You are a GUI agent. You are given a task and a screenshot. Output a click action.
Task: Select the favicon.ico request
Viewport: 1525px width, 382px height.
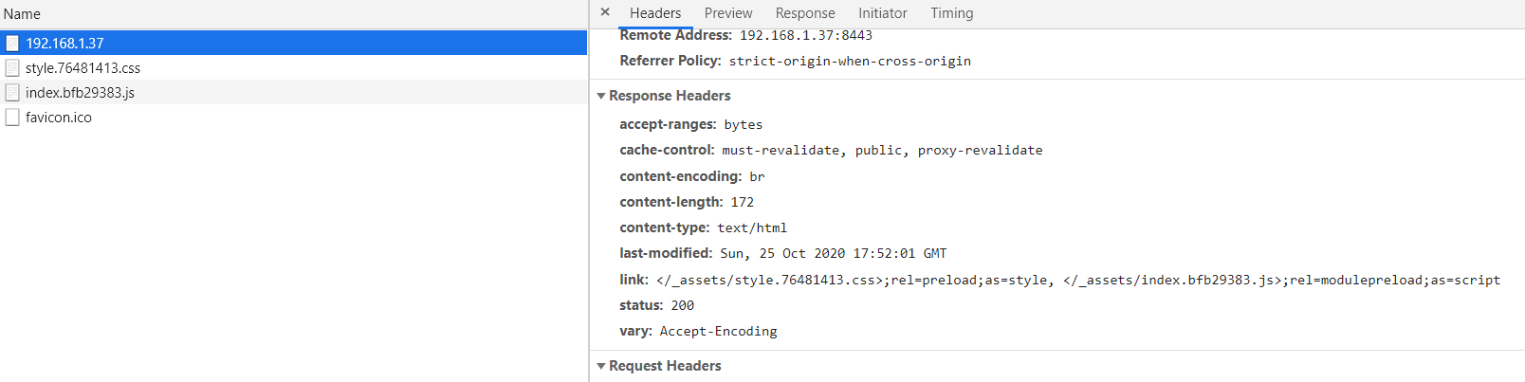point(294,117)
